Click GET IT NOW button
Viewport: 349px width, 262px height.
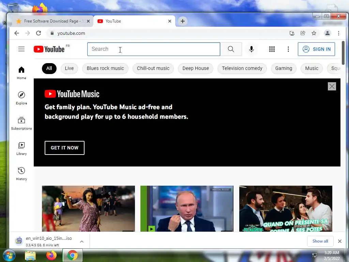[x=64, y=148]
